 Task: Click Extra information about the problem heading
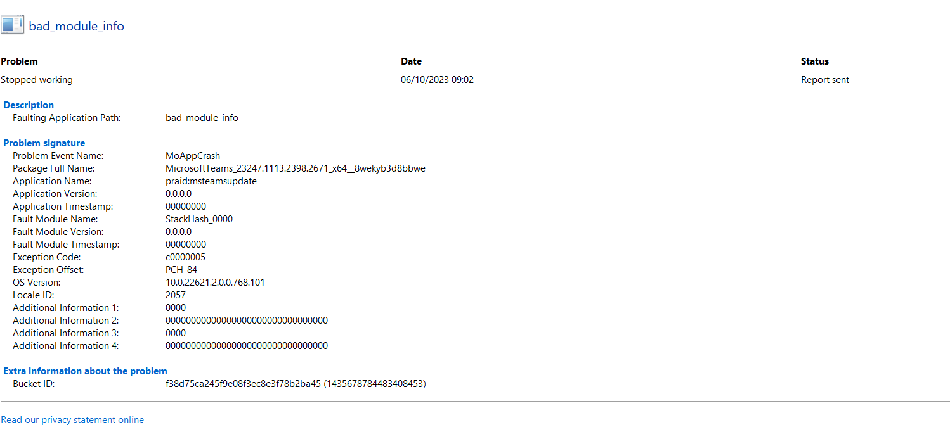86,371
